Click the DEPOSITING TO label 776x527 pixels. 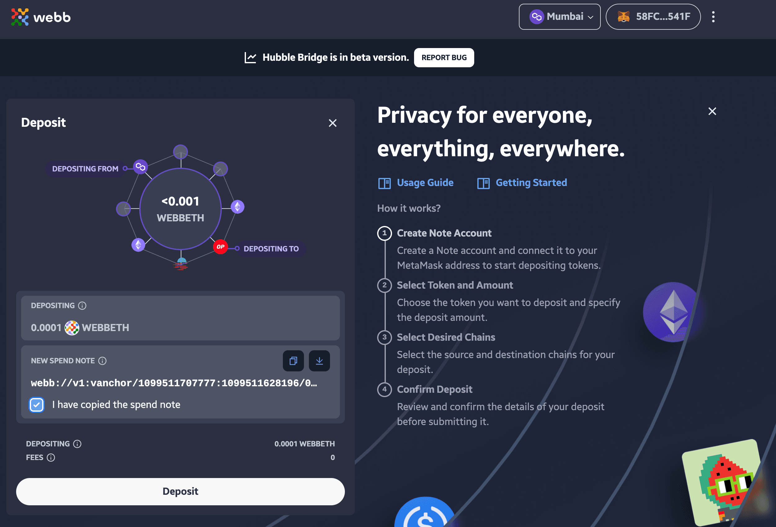pos(271,249)
